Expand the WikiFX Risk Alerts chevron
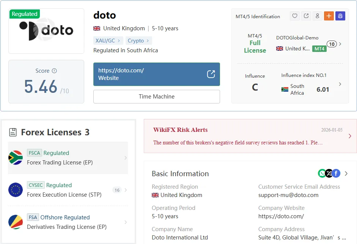The height and width of the screenshot is (244, 357). [350, 136]
